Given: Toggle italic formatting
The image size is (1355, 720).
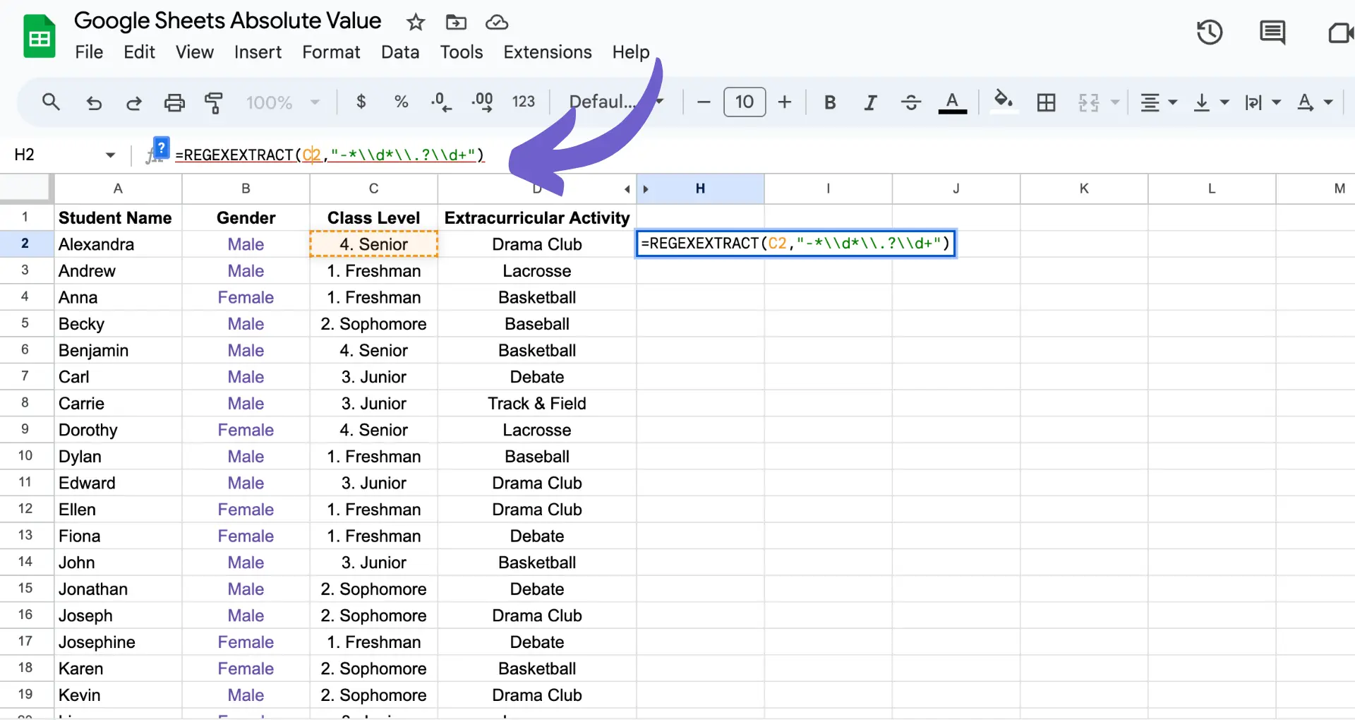Looking at the screenshot, I should 871,103.
